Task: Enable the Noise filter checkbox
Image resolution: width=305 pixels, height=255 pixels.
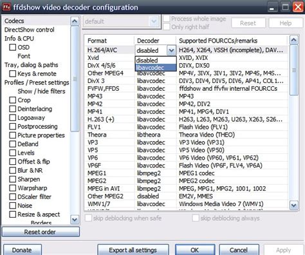Action: pos(13,205)
